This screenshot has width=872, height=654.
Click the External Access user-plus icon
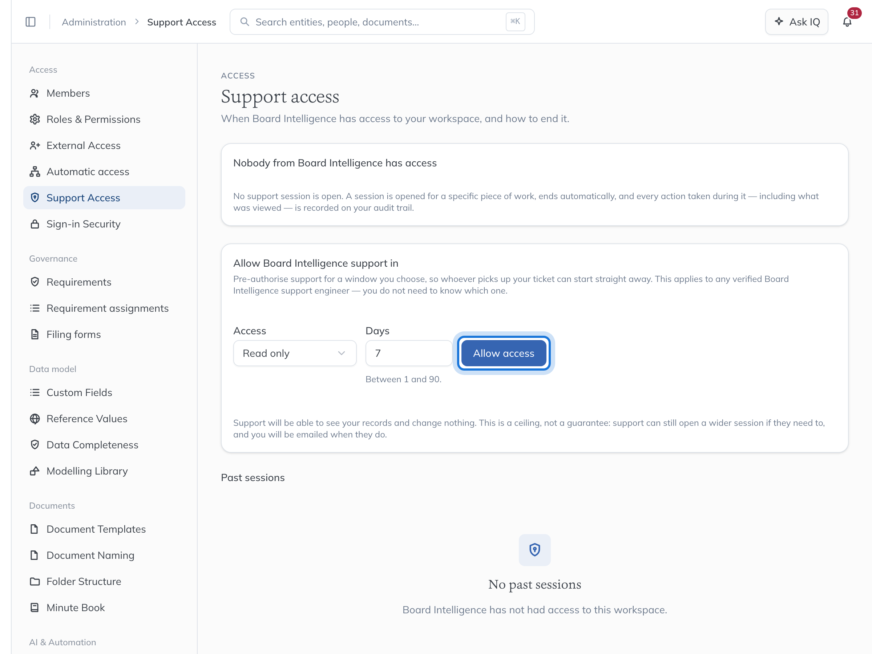(x=35, y=145)
